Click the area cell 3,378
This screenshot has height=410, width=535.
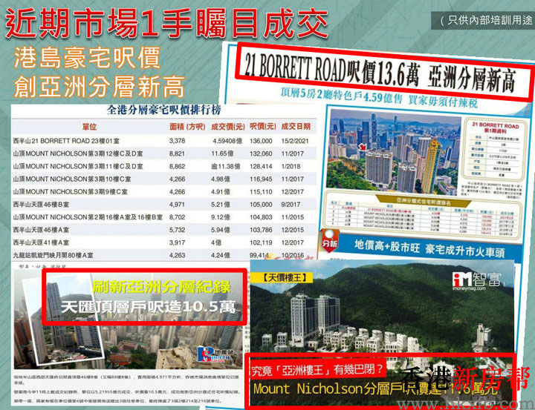click(x=177, y=141)
